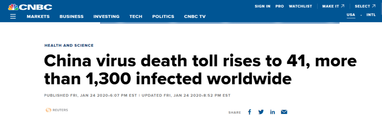The image size is (382, 128).
Task: Share article on Twitter
Action: pyautogui.click(x=261, y=112)
